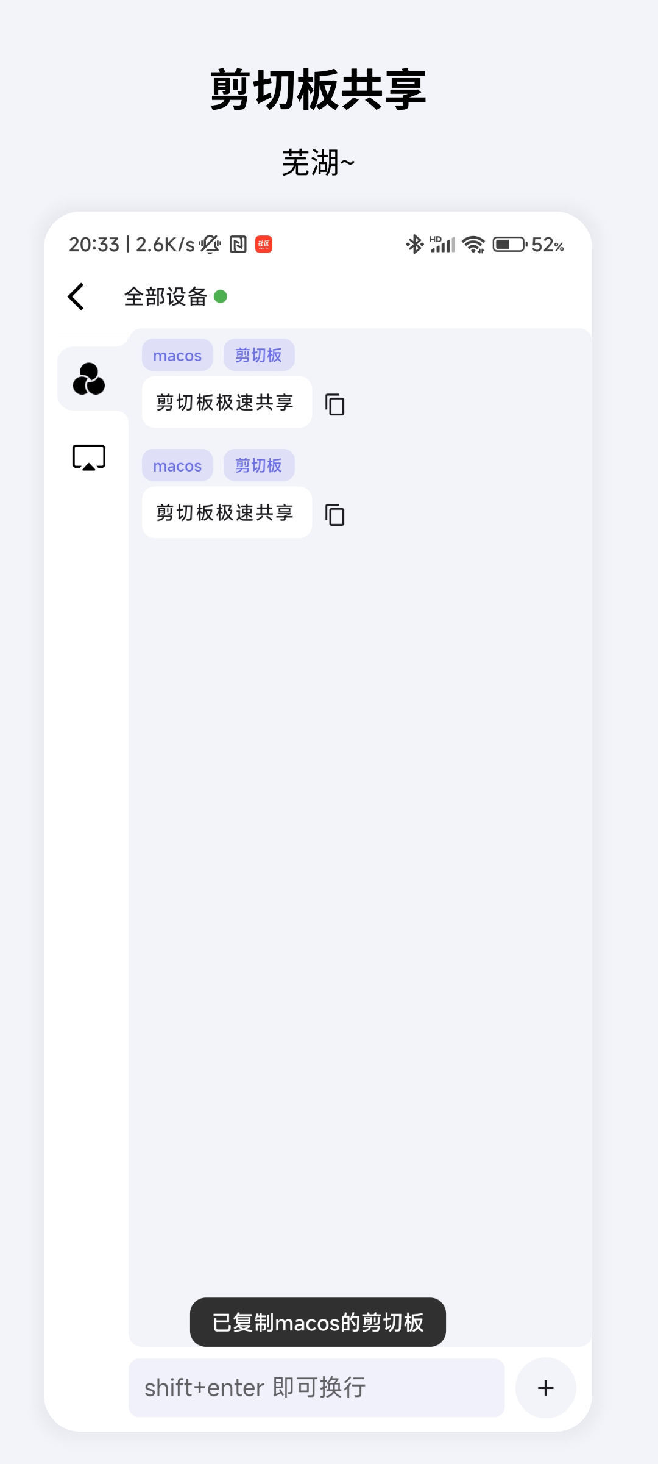
Task: Tap the plus button beside the input field
Action: (x=546, y=1388)
